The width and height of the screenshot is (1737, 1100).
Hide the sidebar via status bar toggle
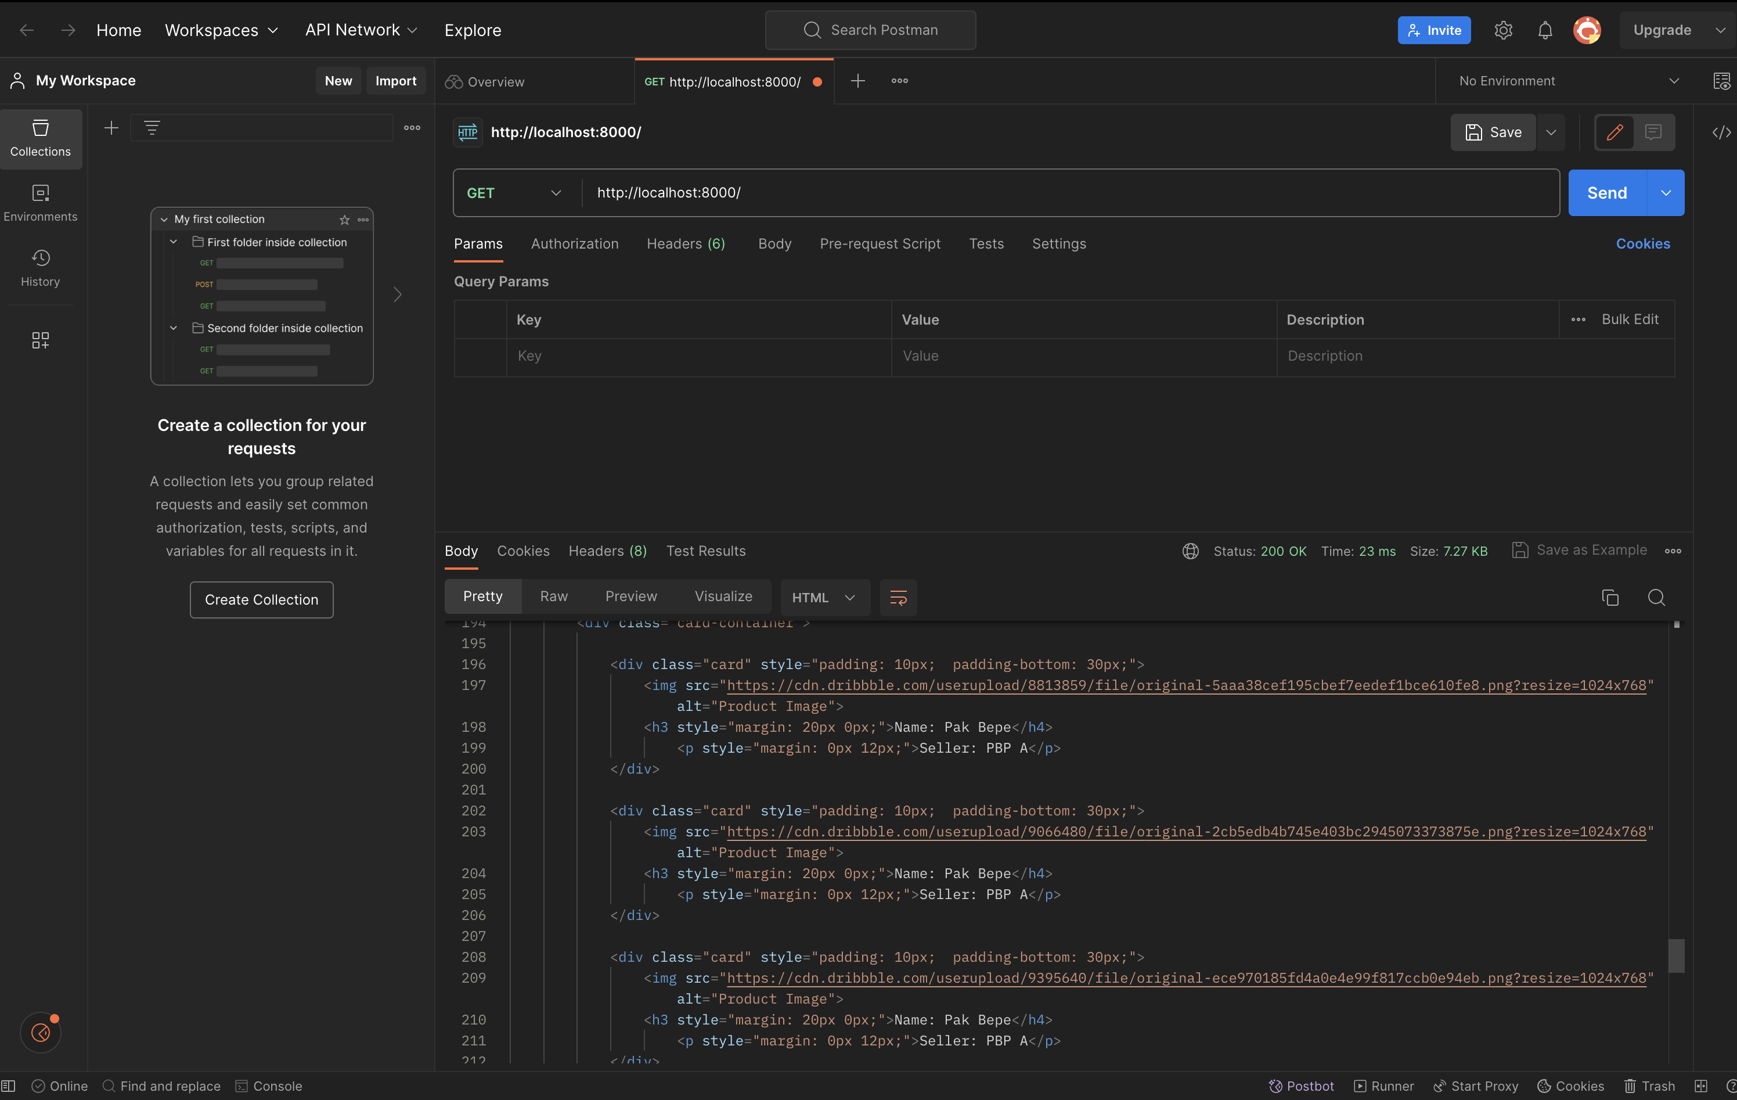[x=9, y=1085]
